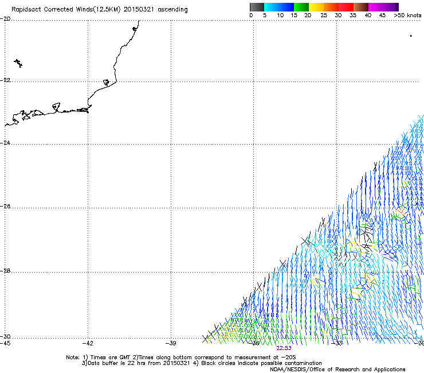Screen dimensions: 424x373
Task: Click the NOAA/NESDIS credit text
Action: tap(337, 369)
